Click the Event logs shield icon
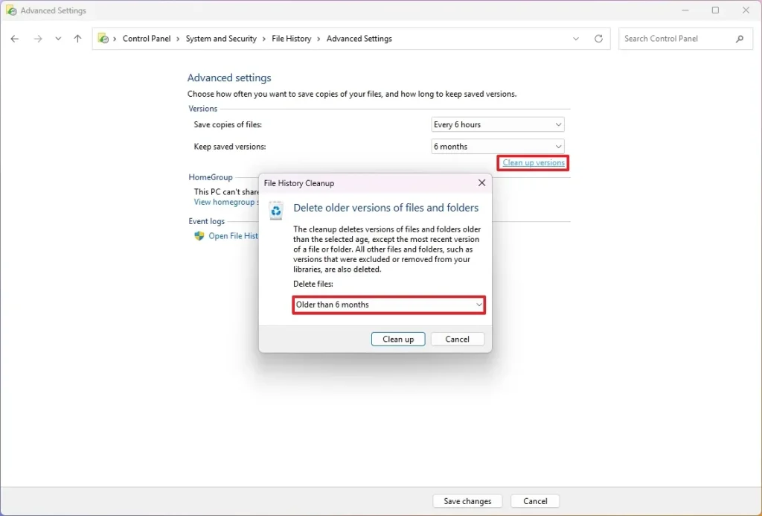 coord(199,236)
